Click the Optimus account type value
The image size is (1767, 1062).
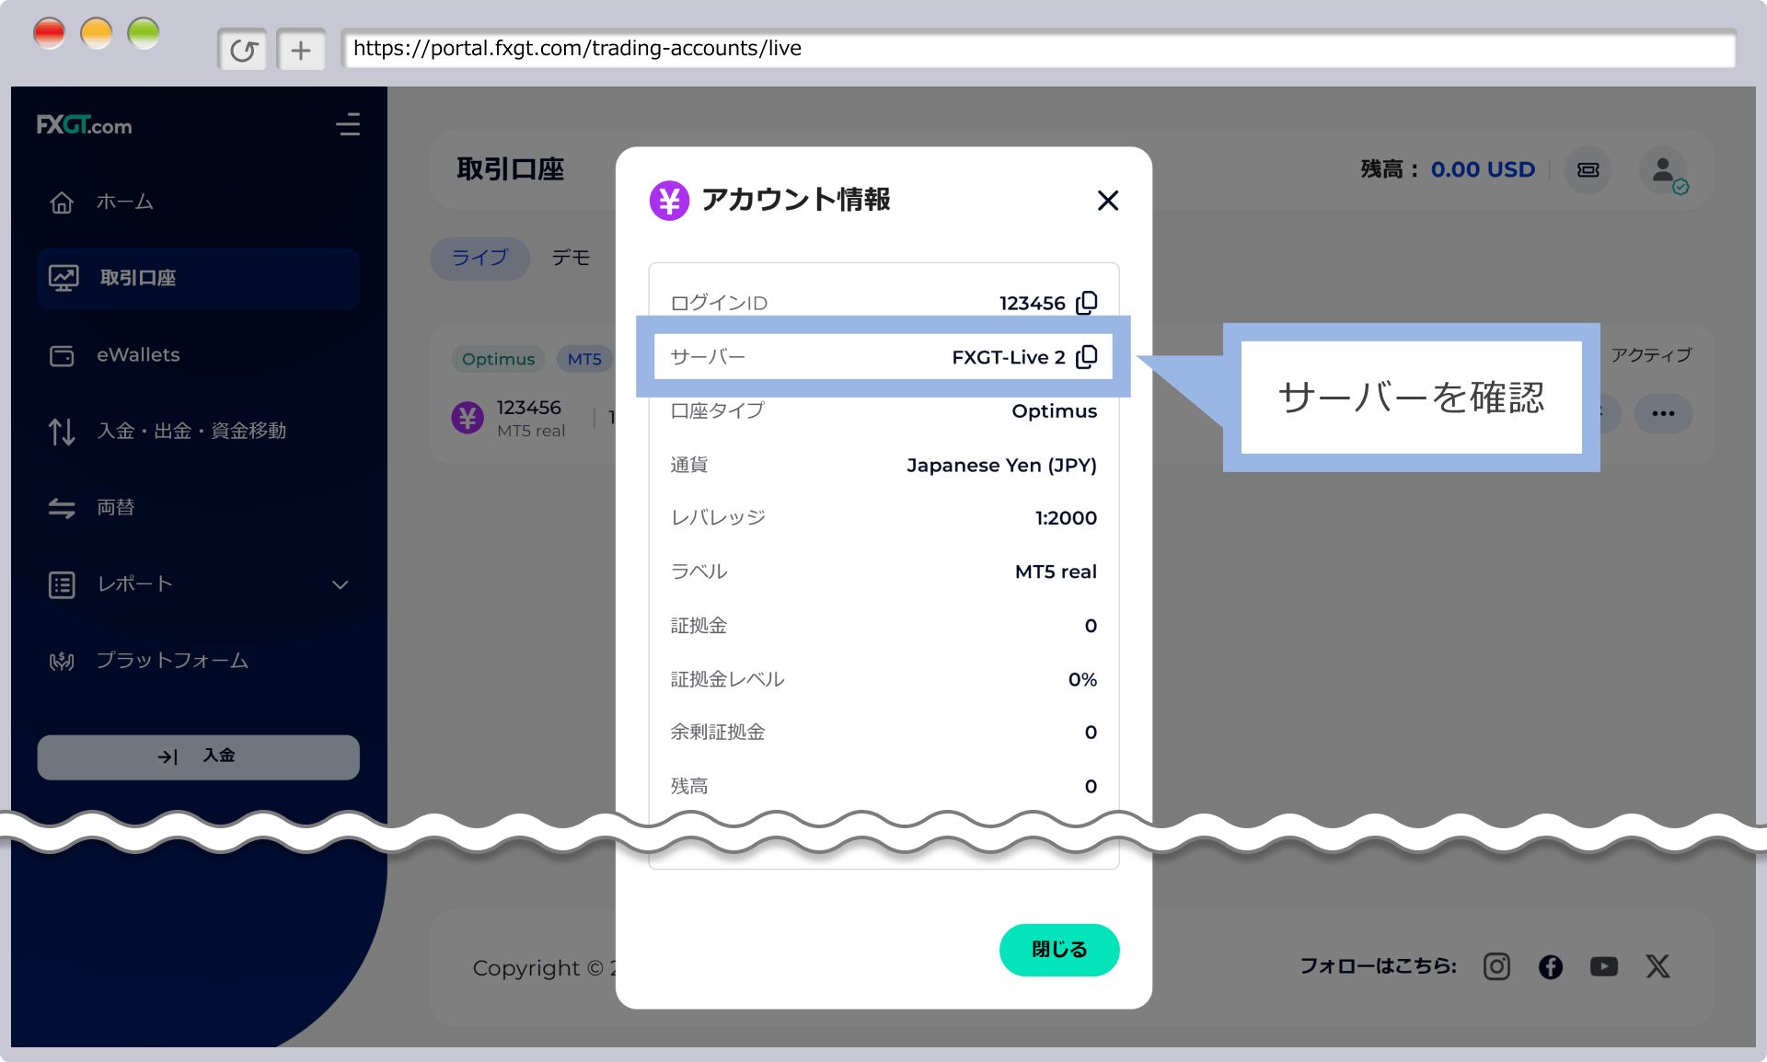coord(1054,411)
